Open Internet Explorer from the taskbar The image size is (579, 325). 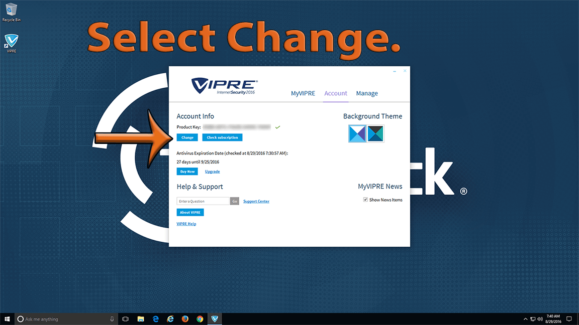(x=170, y=319)
